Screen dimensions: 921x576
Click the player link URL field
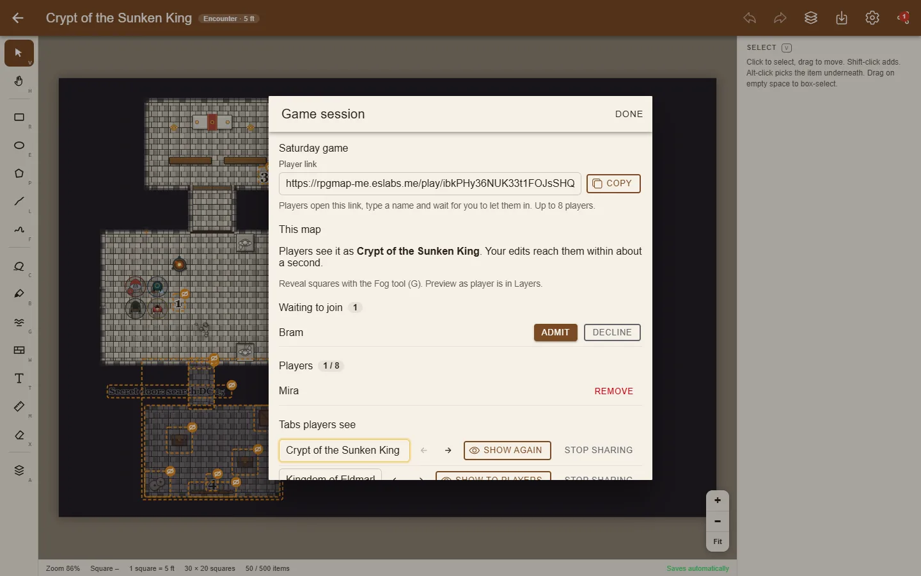(x=430, y=184)
